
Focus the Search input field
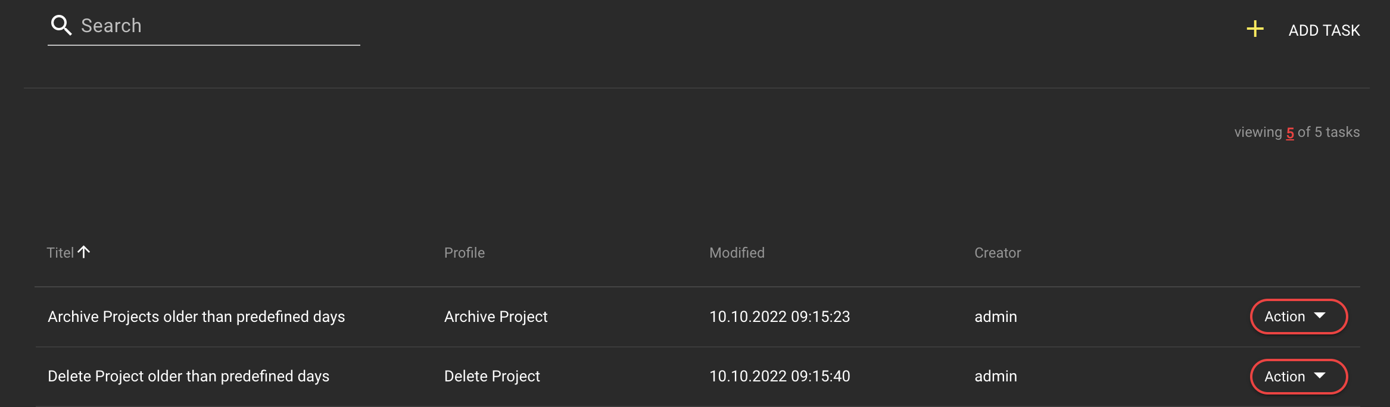214,26
